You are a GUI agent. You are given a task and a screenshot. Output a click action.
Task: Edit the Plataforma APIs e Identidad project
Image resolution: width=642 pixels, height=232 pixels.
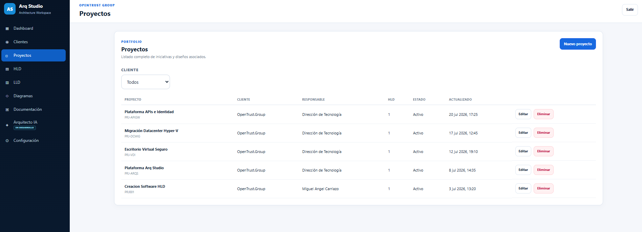pyautogui.click(x=523, y=114)
